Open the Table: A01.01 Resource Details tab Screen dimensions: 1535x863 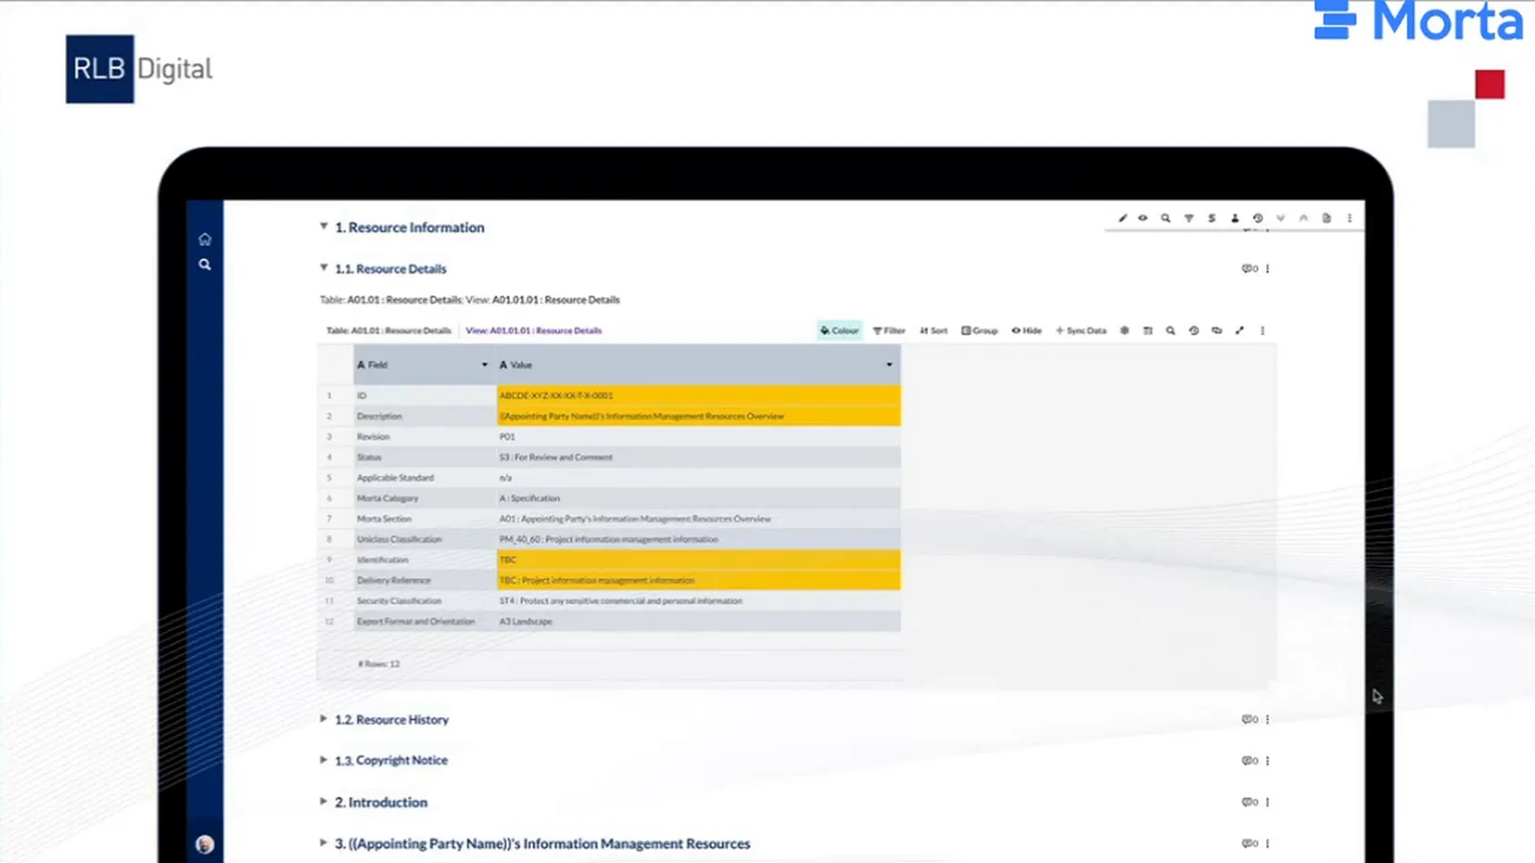389,330
